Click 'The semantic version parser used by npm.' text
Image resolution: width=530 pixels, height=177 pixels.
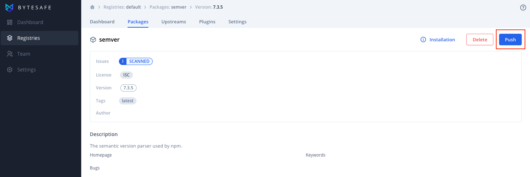136,146
